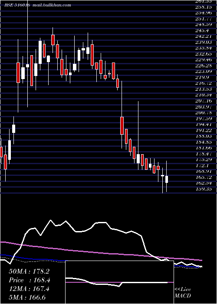
Task: Click the 219.9 price axis label
Action: click(204, 78)
